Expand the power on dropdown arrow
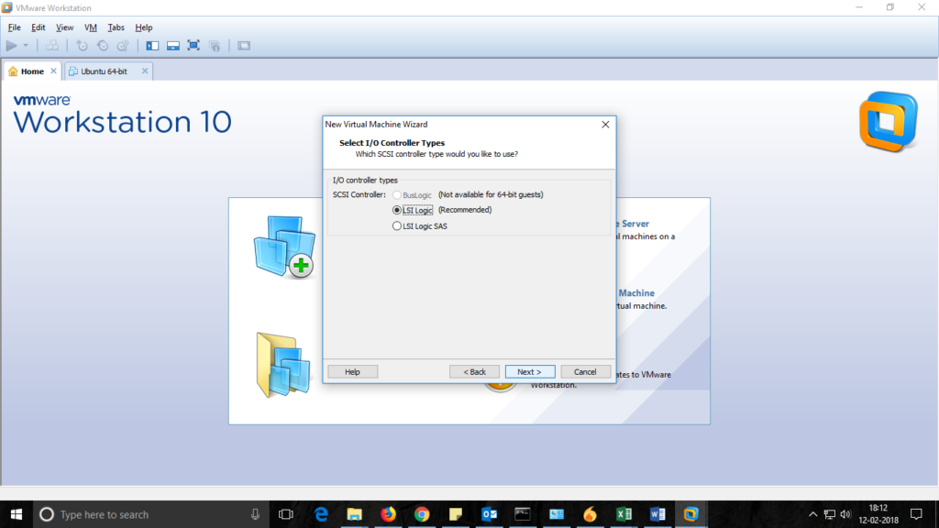The image size is (939, 528). point(26,46)
